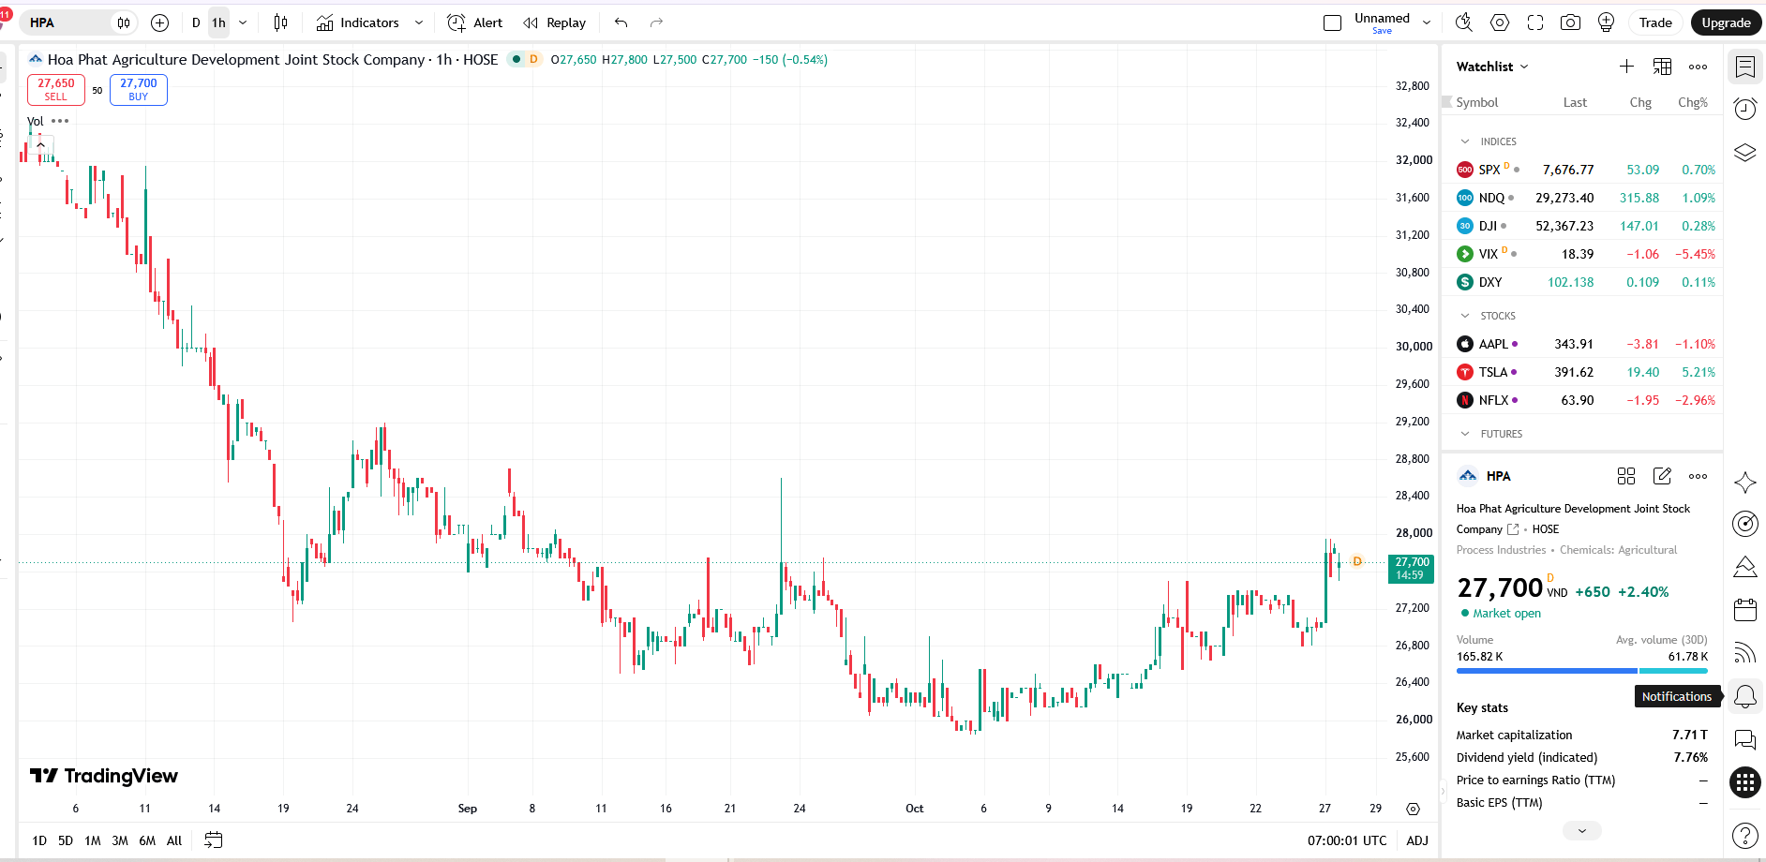Open the Notifications bell icon
This screenshot has width=1766, height=862.
(1745, 696)
